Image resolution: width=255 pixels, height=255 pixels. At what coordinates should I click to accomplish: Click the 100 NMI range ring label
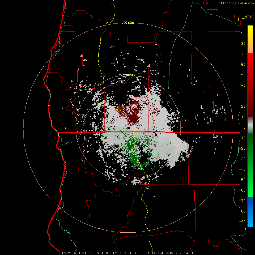128,23
